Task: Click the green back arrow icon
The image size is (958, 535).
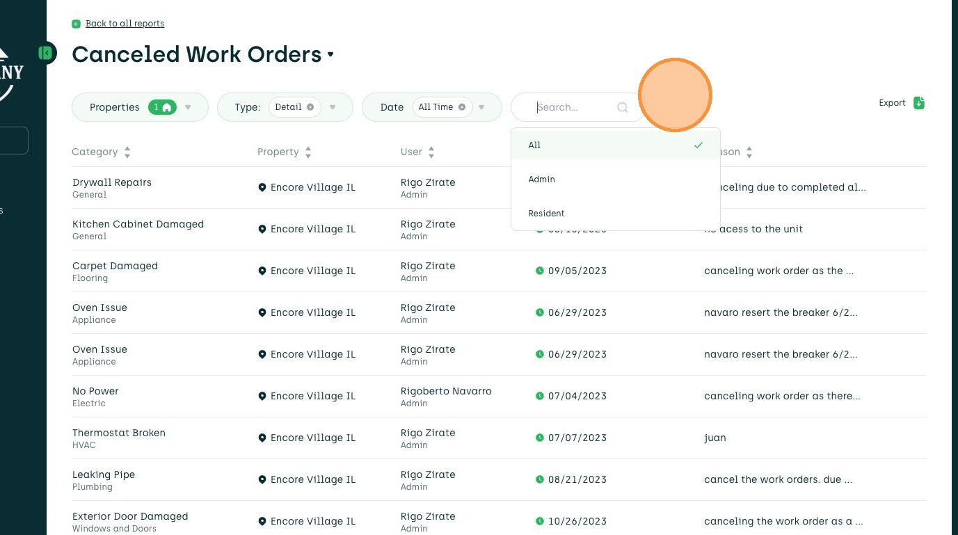Action: coord(76,24)
